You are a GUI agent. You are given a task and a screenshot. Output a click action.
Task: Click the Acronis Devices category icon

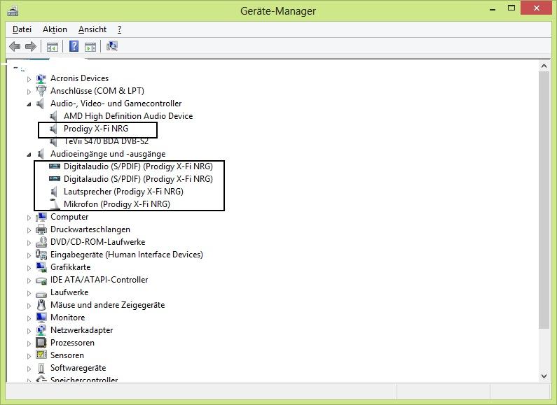[x=41, y=78]
